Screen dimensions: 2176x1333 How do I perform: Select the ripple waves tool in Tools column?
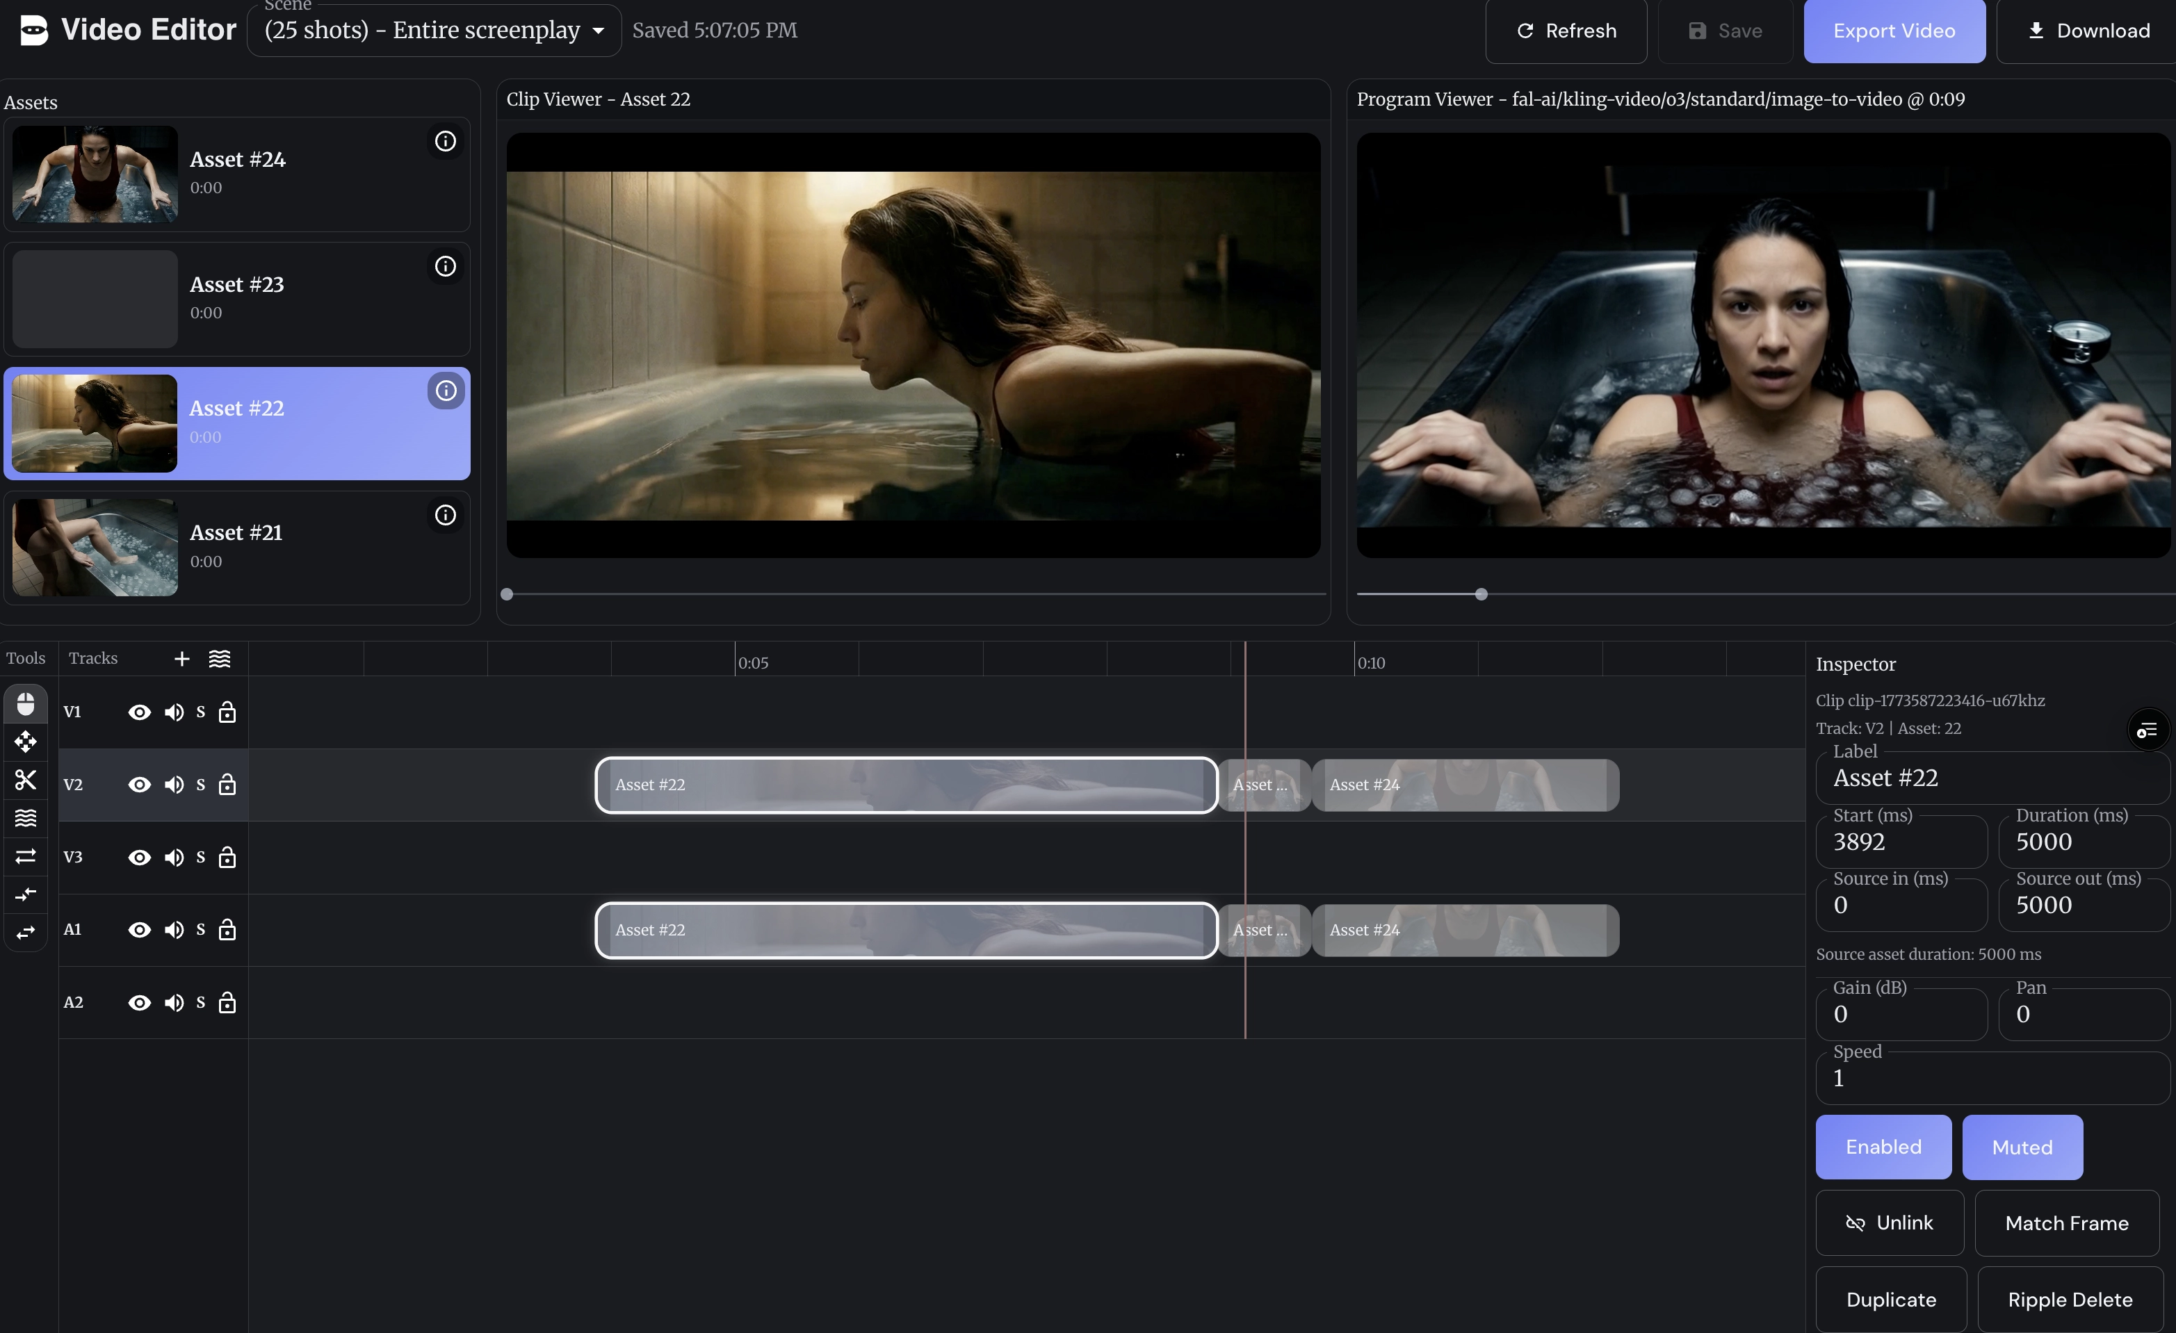tap(26, 817)
